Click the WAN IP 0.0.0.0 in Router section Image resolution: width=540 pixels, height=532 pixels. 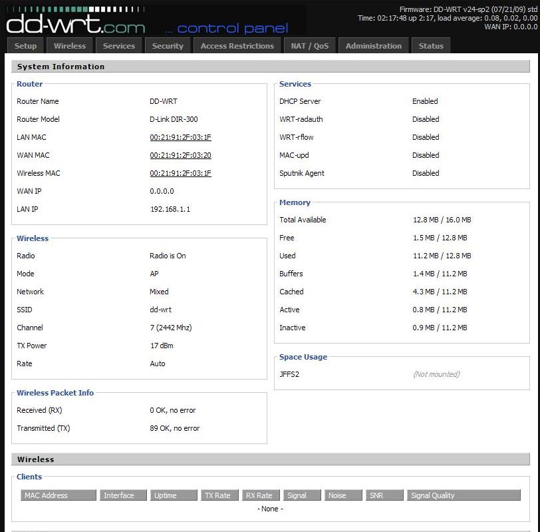(x=162, y=191)
